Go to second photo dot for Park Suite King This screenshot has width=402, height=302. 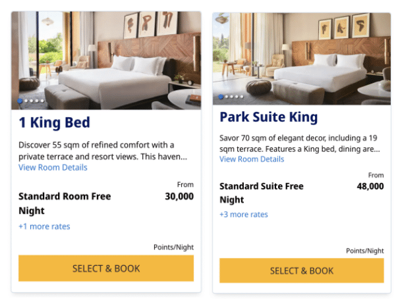pos(227,97)
